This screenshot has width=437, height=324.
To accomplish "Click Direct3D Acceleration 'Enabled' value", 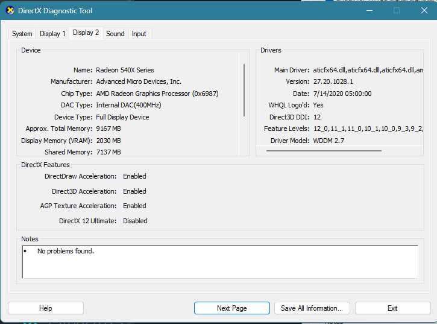I will click(x=134, y=191).
